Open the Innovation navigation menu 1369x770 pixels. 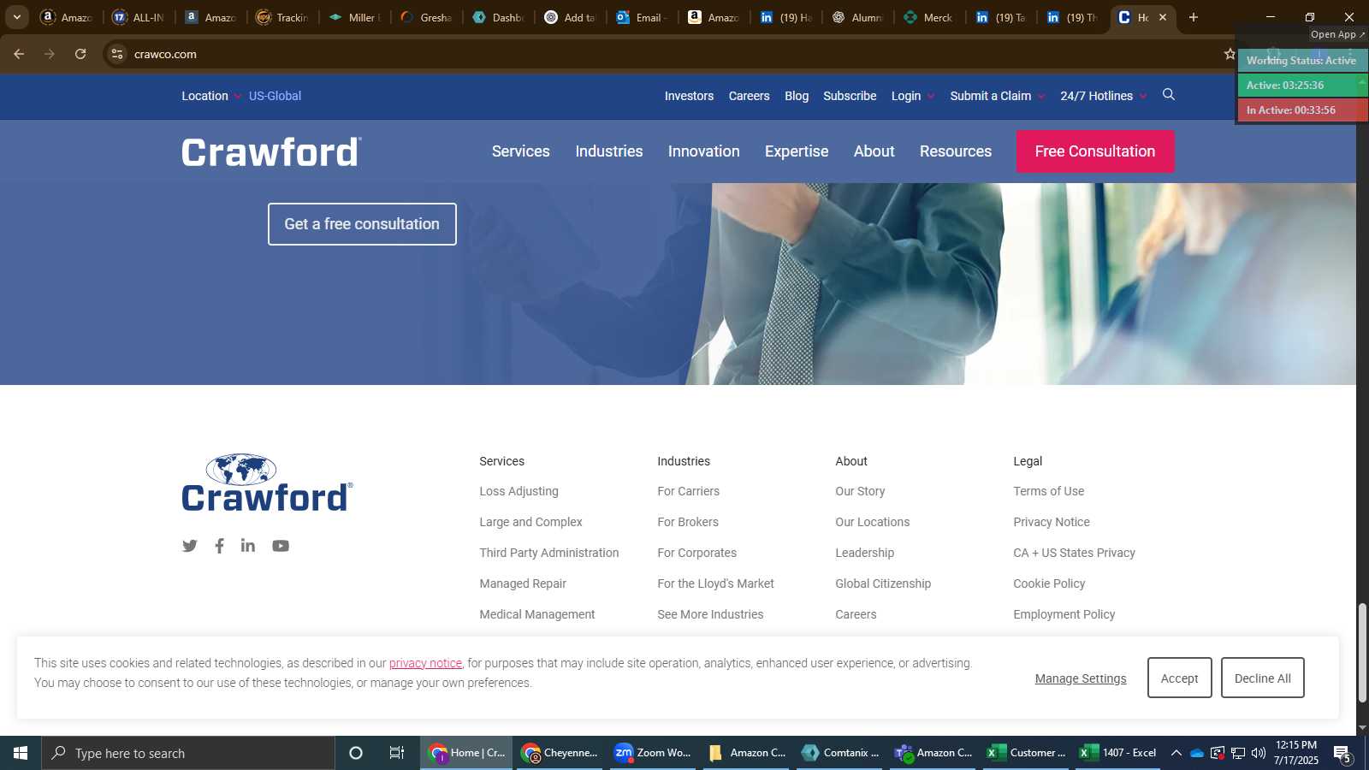coord(704,151)
